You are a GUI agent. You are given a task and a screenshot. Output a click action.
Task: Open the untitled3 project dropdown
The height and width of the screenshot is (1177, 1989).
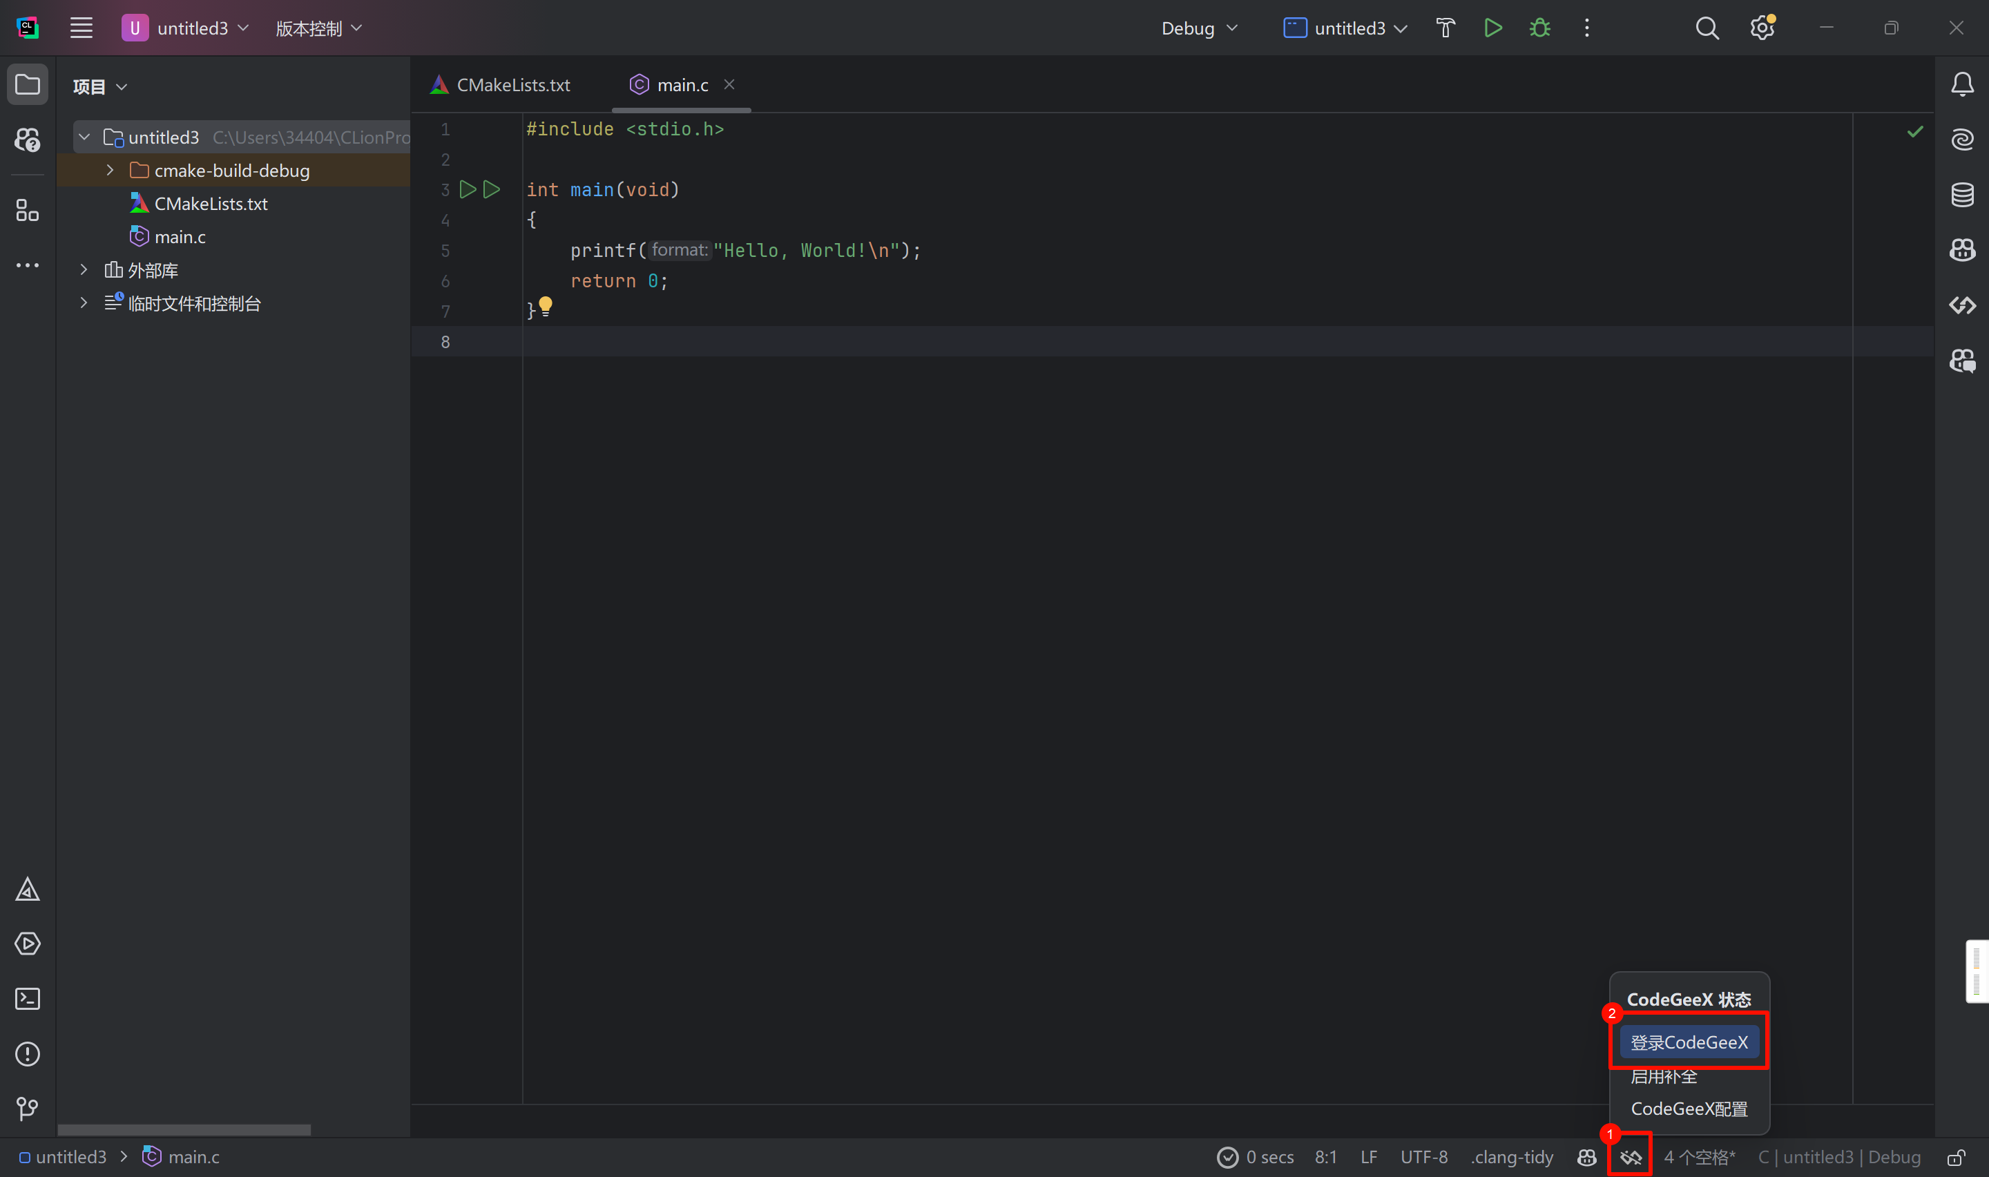click(x=186, y=28)
